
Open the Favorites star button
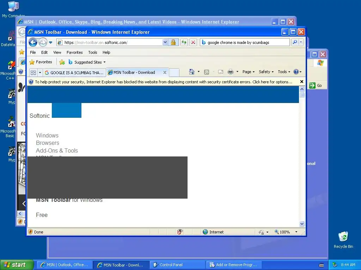pyautogui.click(x=41, y=62)
